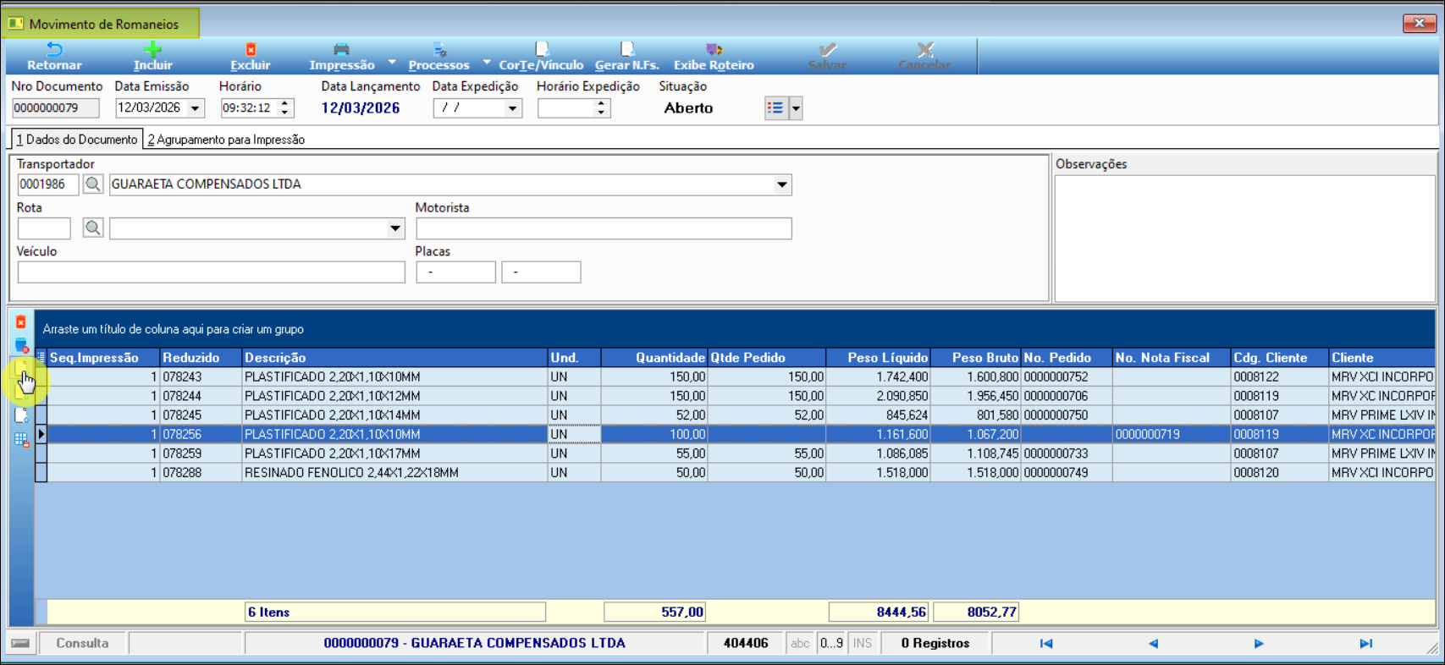Sort by Peso Líquido column header
The height and width of the screenshot is (665, 1445).
click(x=878, y=358)
